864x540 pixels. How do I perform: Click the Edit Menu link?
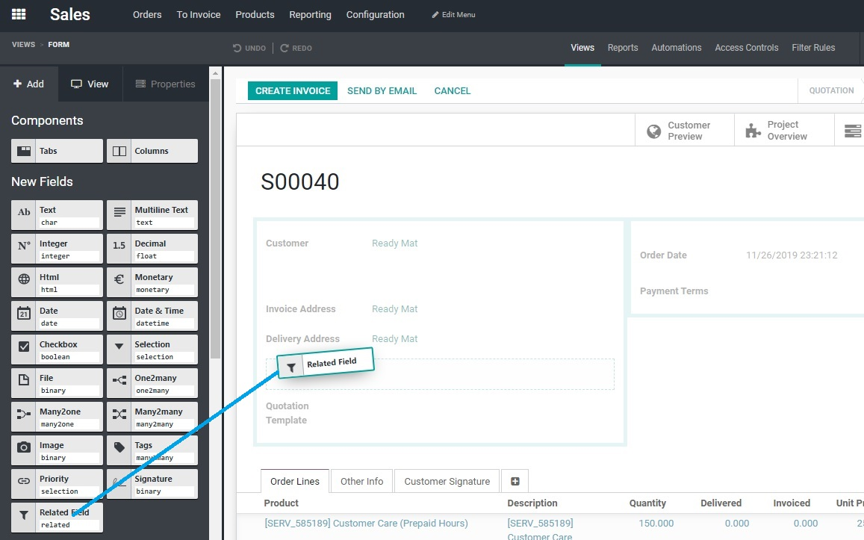pos(453,15)
